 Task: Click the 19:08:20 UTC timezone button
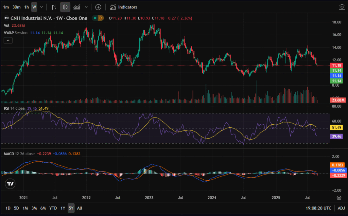318,208
